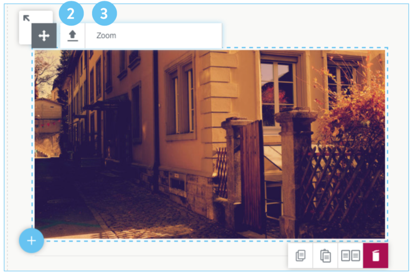
Task: Click the paste block icon
Action: pyautogui.click(x=325, y=256)
